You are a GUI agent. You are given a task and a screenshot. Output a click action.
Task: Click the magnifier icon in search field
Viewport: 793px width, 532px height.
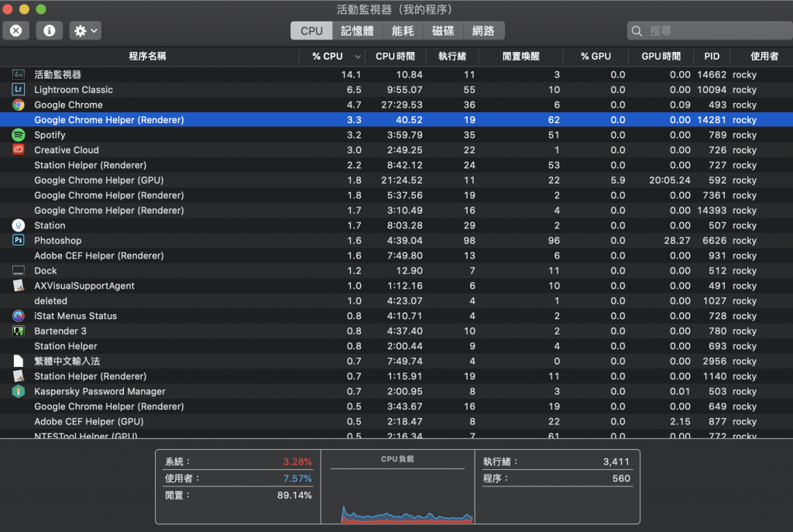(x=637, y=31)
